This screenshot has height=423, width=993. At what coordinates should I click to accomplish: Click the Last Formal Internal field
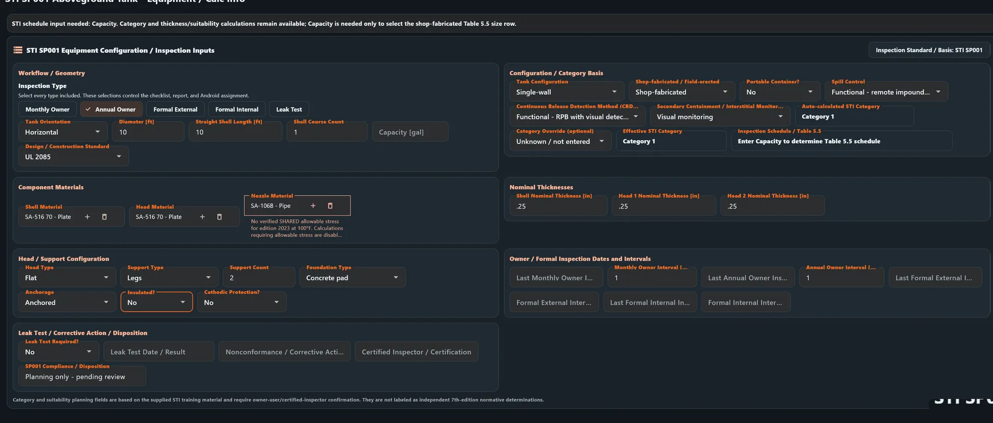650,303
